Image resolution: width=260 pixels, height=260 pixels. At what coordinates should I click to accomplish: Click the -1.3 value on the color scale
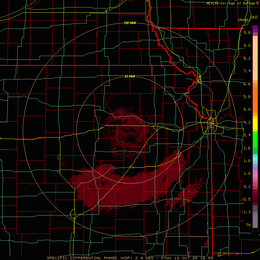pyautogui.click(x=246, y=212)
